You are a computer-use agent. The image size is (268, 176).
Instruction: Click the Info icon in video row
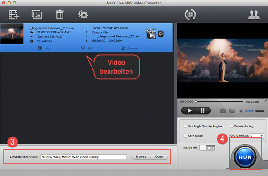tap(40, 48)
